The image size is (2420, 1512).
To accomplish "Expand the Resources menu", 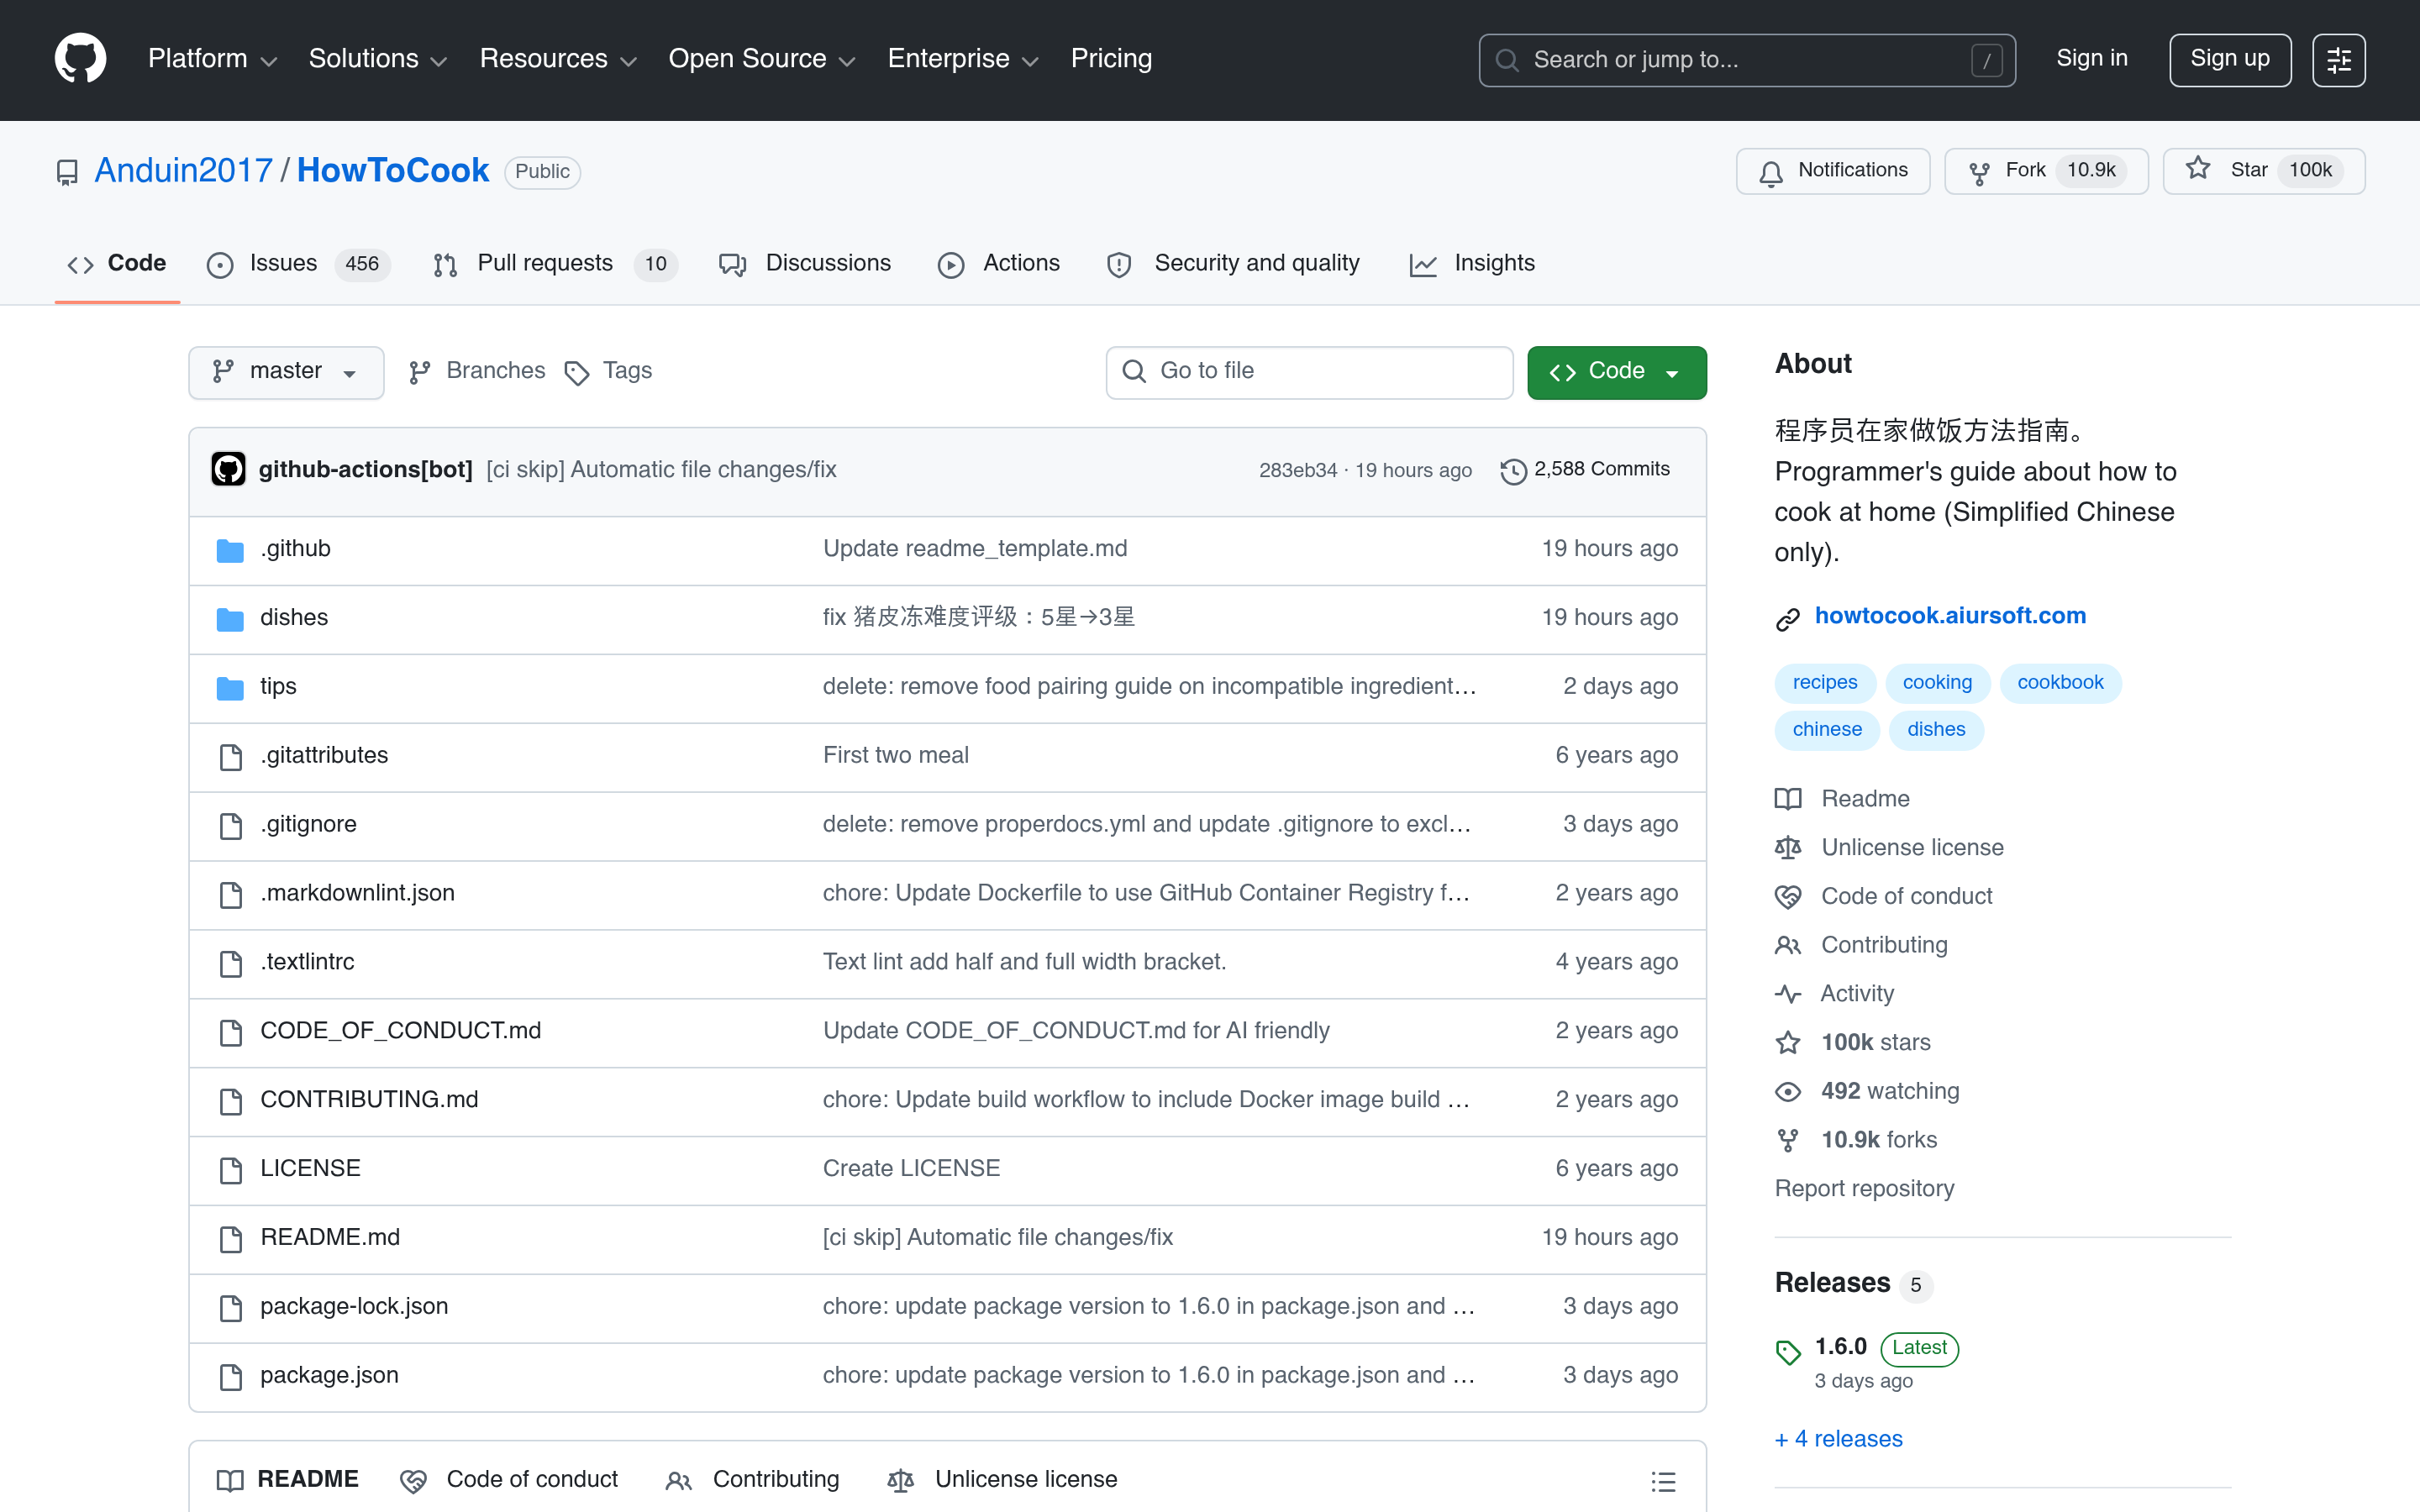I will [558, 59].
